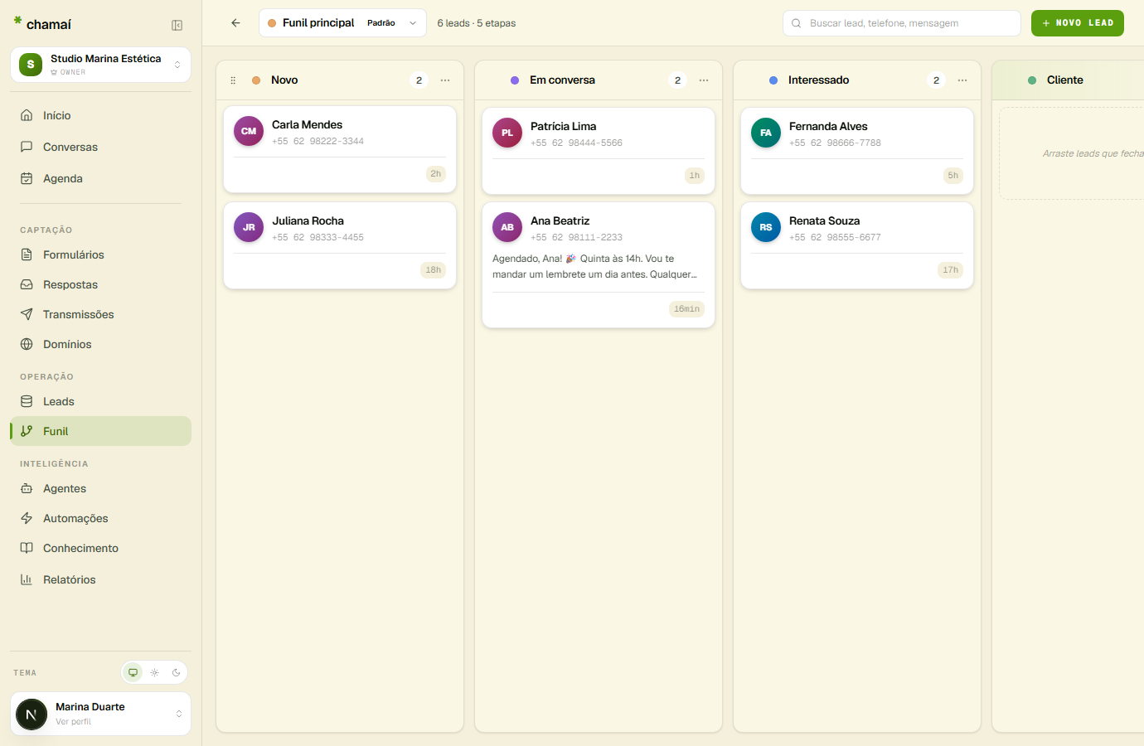The width and height of the screenshot is (1144, 746).
Task: Click the Interessado column title
Action: click(818, 80)
